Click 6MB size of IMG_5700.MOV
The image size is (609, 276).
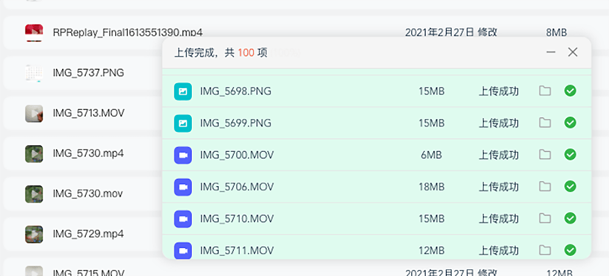coord(431,155)
